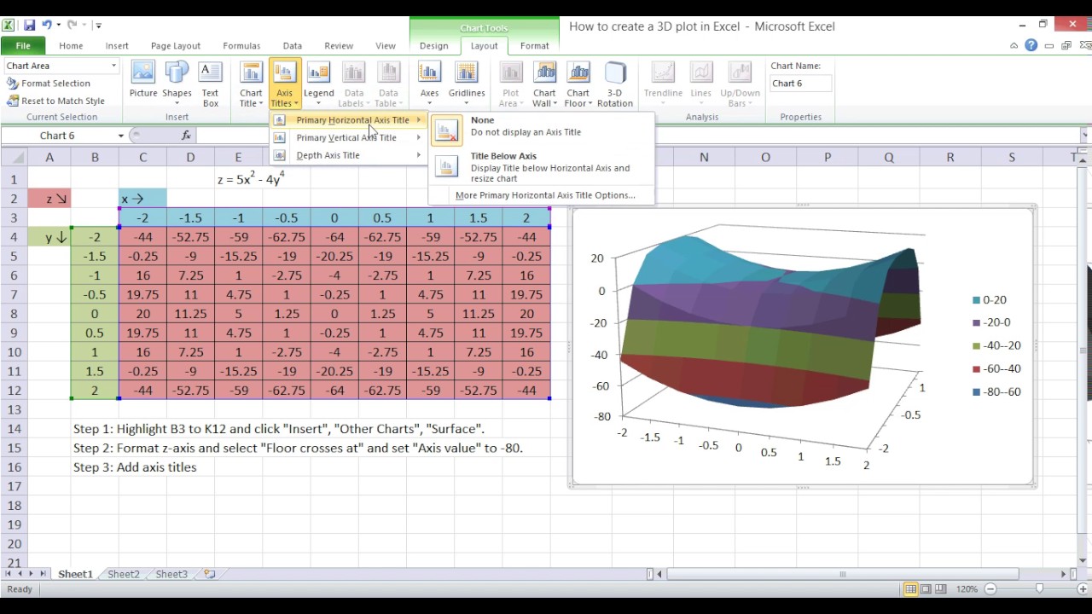Open More Primary Horizontal Axis Title Options

pyautogui.click(x=545, y=195)
